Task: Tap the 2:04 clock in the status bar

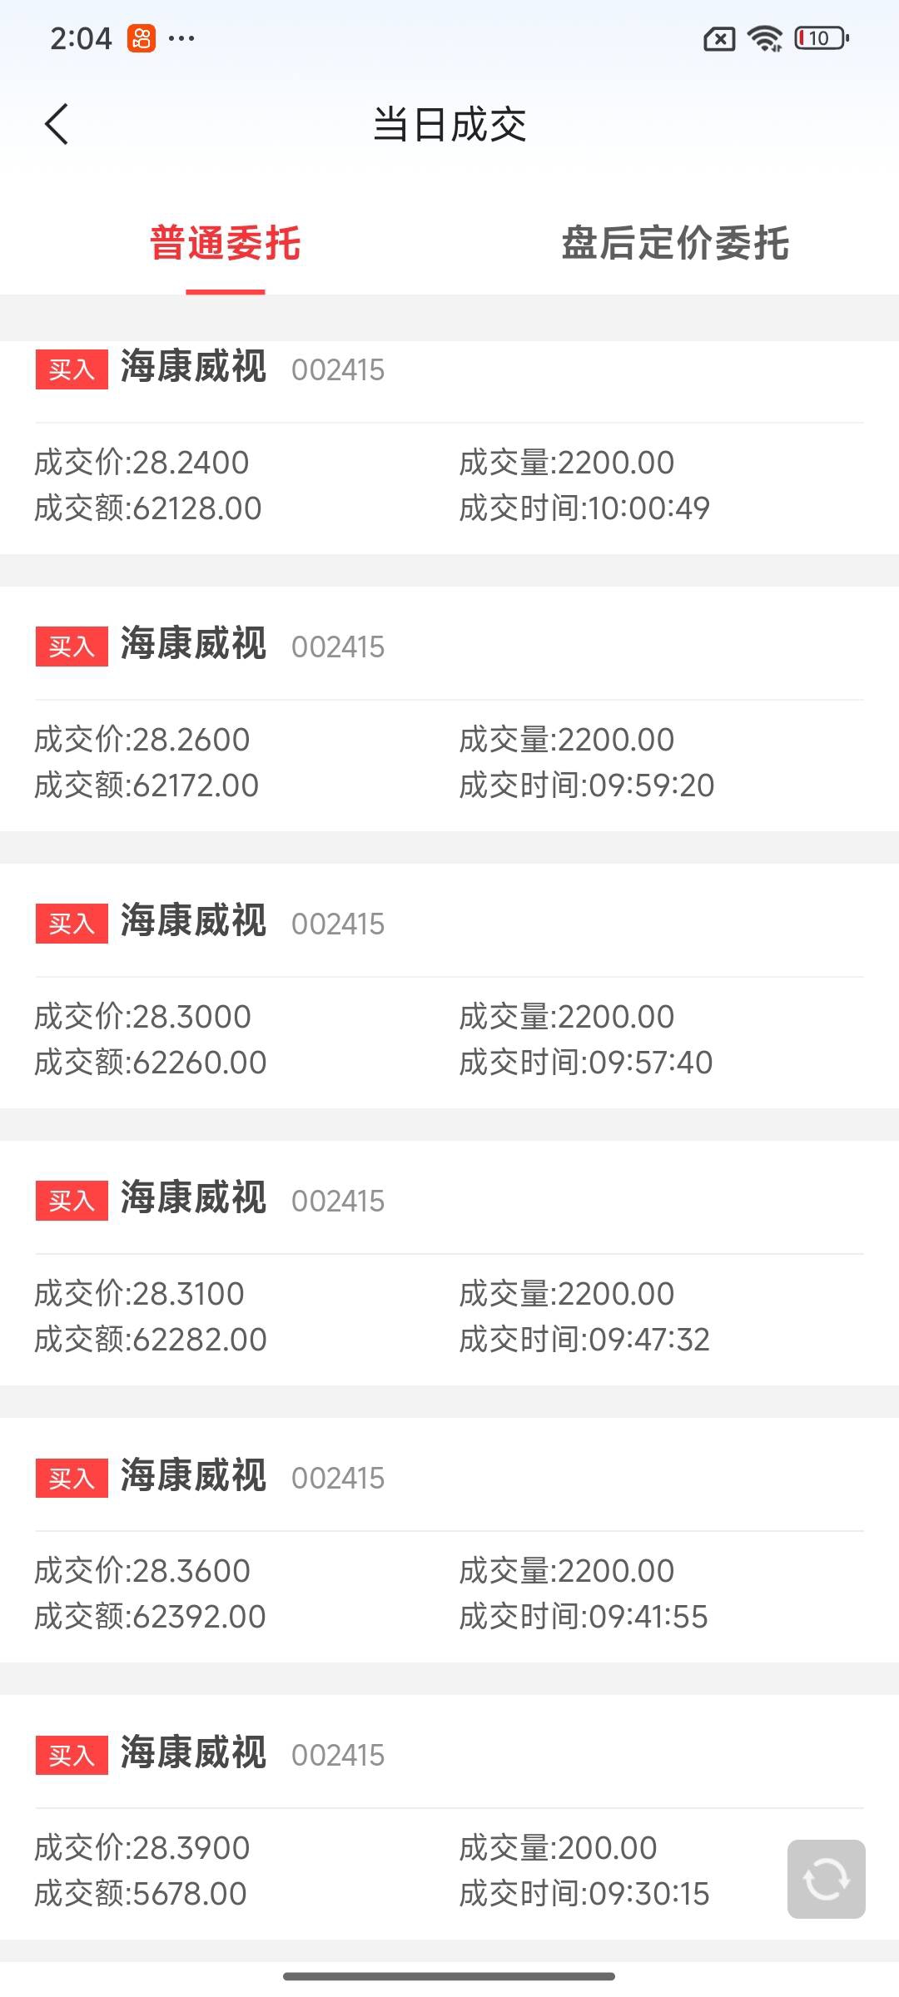Action: (x=81, y=38)
